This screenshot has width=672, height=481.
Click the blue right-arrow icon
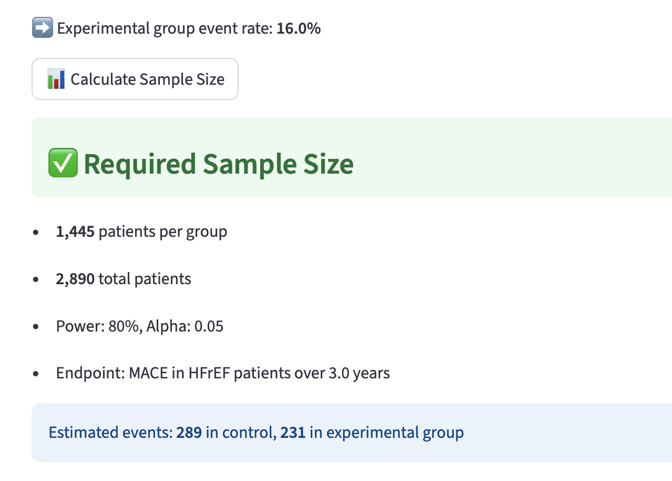pos(42,28)
